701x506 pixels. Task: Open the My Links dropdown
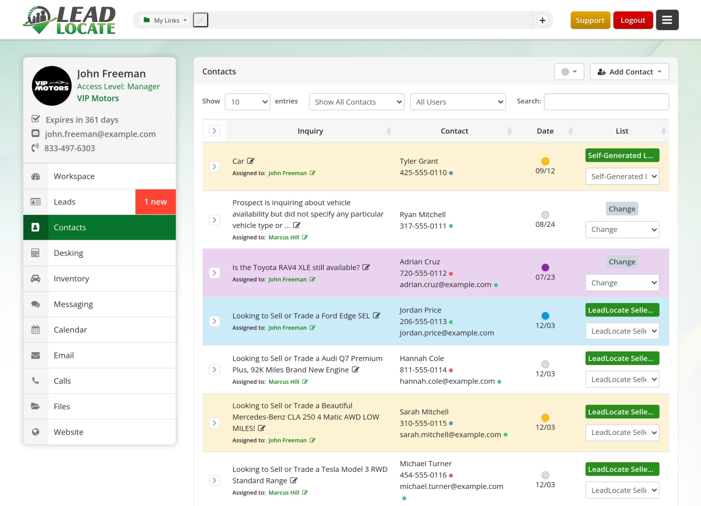165,20
